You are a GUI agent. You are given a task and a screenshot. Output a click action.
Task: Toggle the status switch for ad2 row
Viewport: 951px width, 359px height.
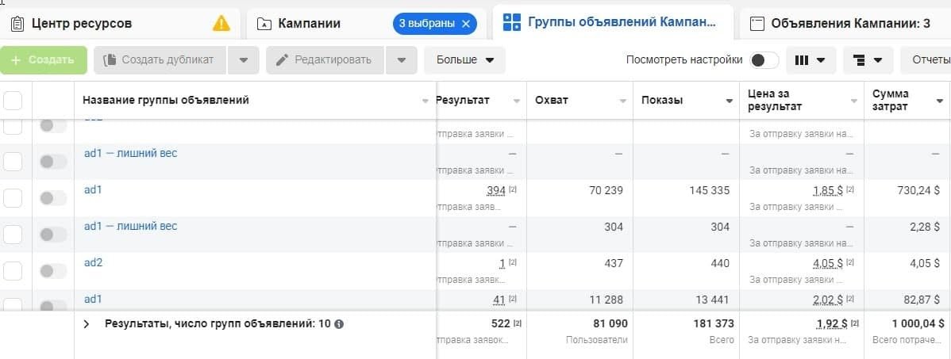[x=53, y=271]
